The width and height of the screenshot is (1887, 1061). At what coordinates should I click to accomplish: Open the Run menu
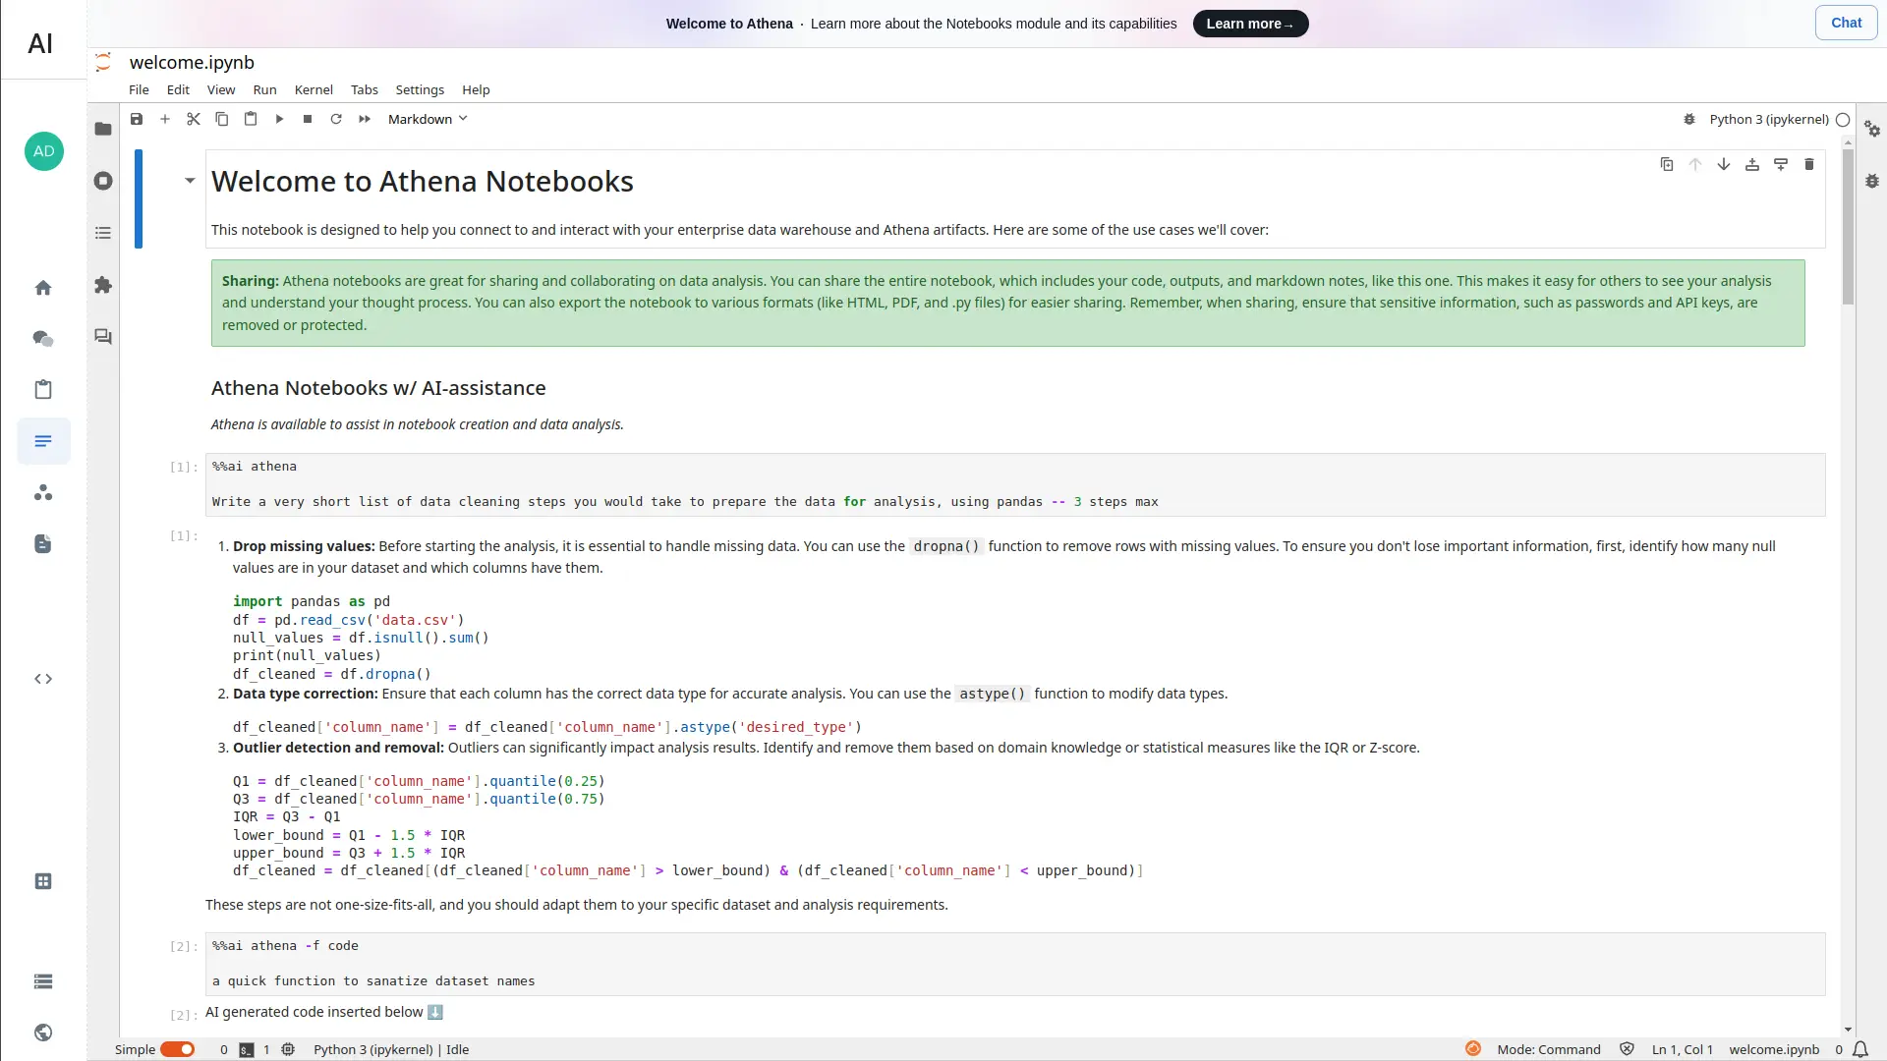pyautogui.click(x=264, y=89)
